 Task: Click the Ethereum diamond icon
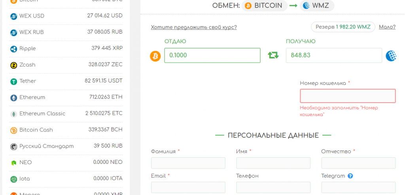14,97
